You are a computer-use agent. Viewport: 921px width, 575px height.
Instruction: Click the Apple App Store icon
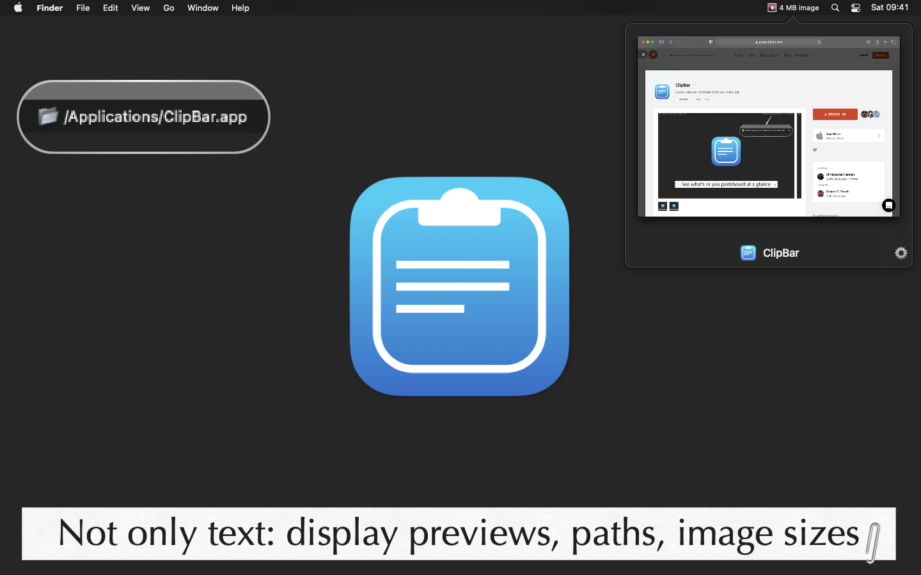[x=819, y=135]
